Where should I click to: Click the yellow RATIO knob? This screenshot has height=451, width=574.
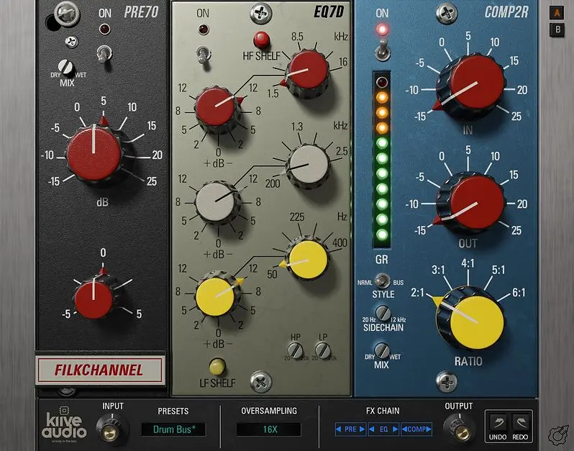(470, 319)
